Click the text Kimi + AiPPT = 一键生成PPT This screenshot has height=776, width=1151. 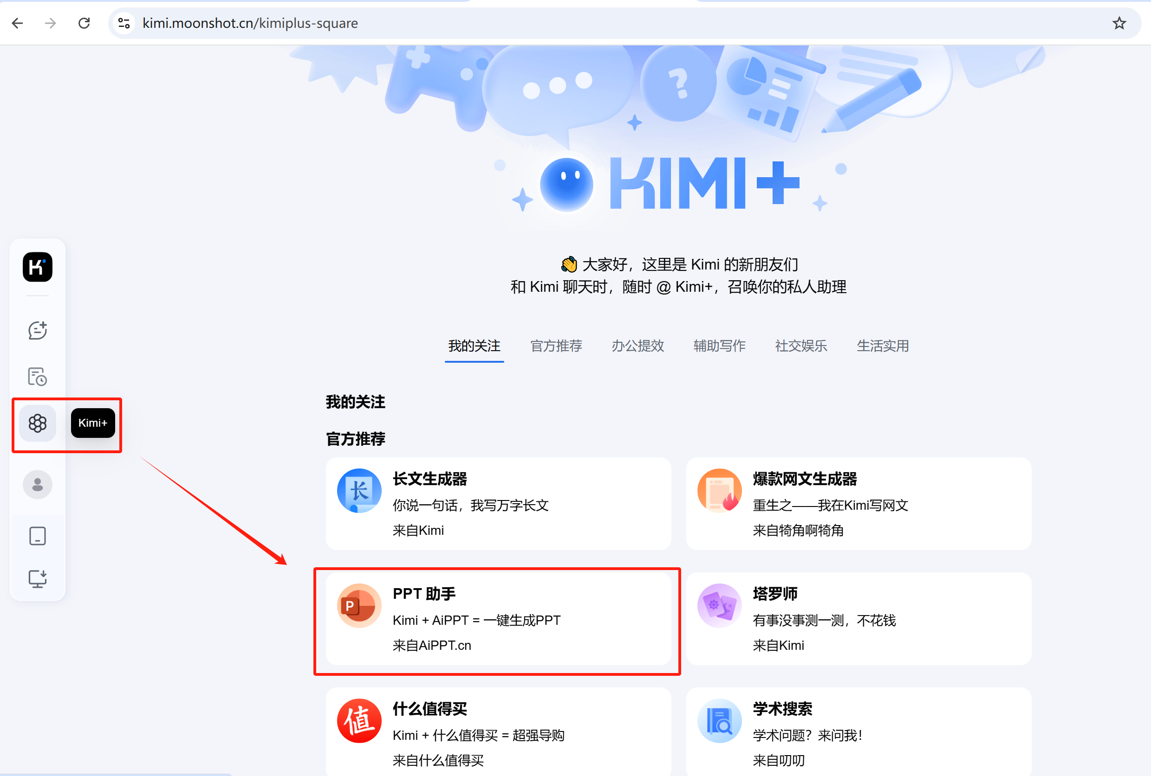(x=476, y=620)
